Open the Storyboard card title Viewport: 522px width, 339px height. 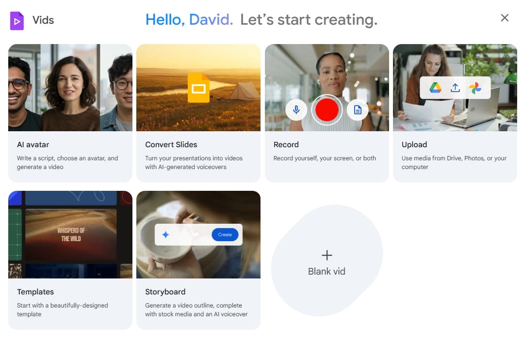(x=165, y=292)
